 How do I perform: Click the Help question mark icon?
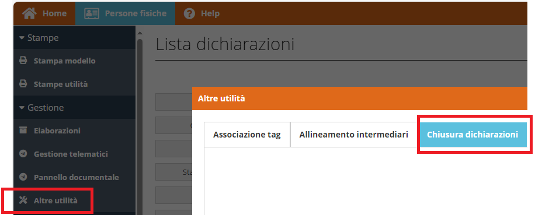coord(189,13)
